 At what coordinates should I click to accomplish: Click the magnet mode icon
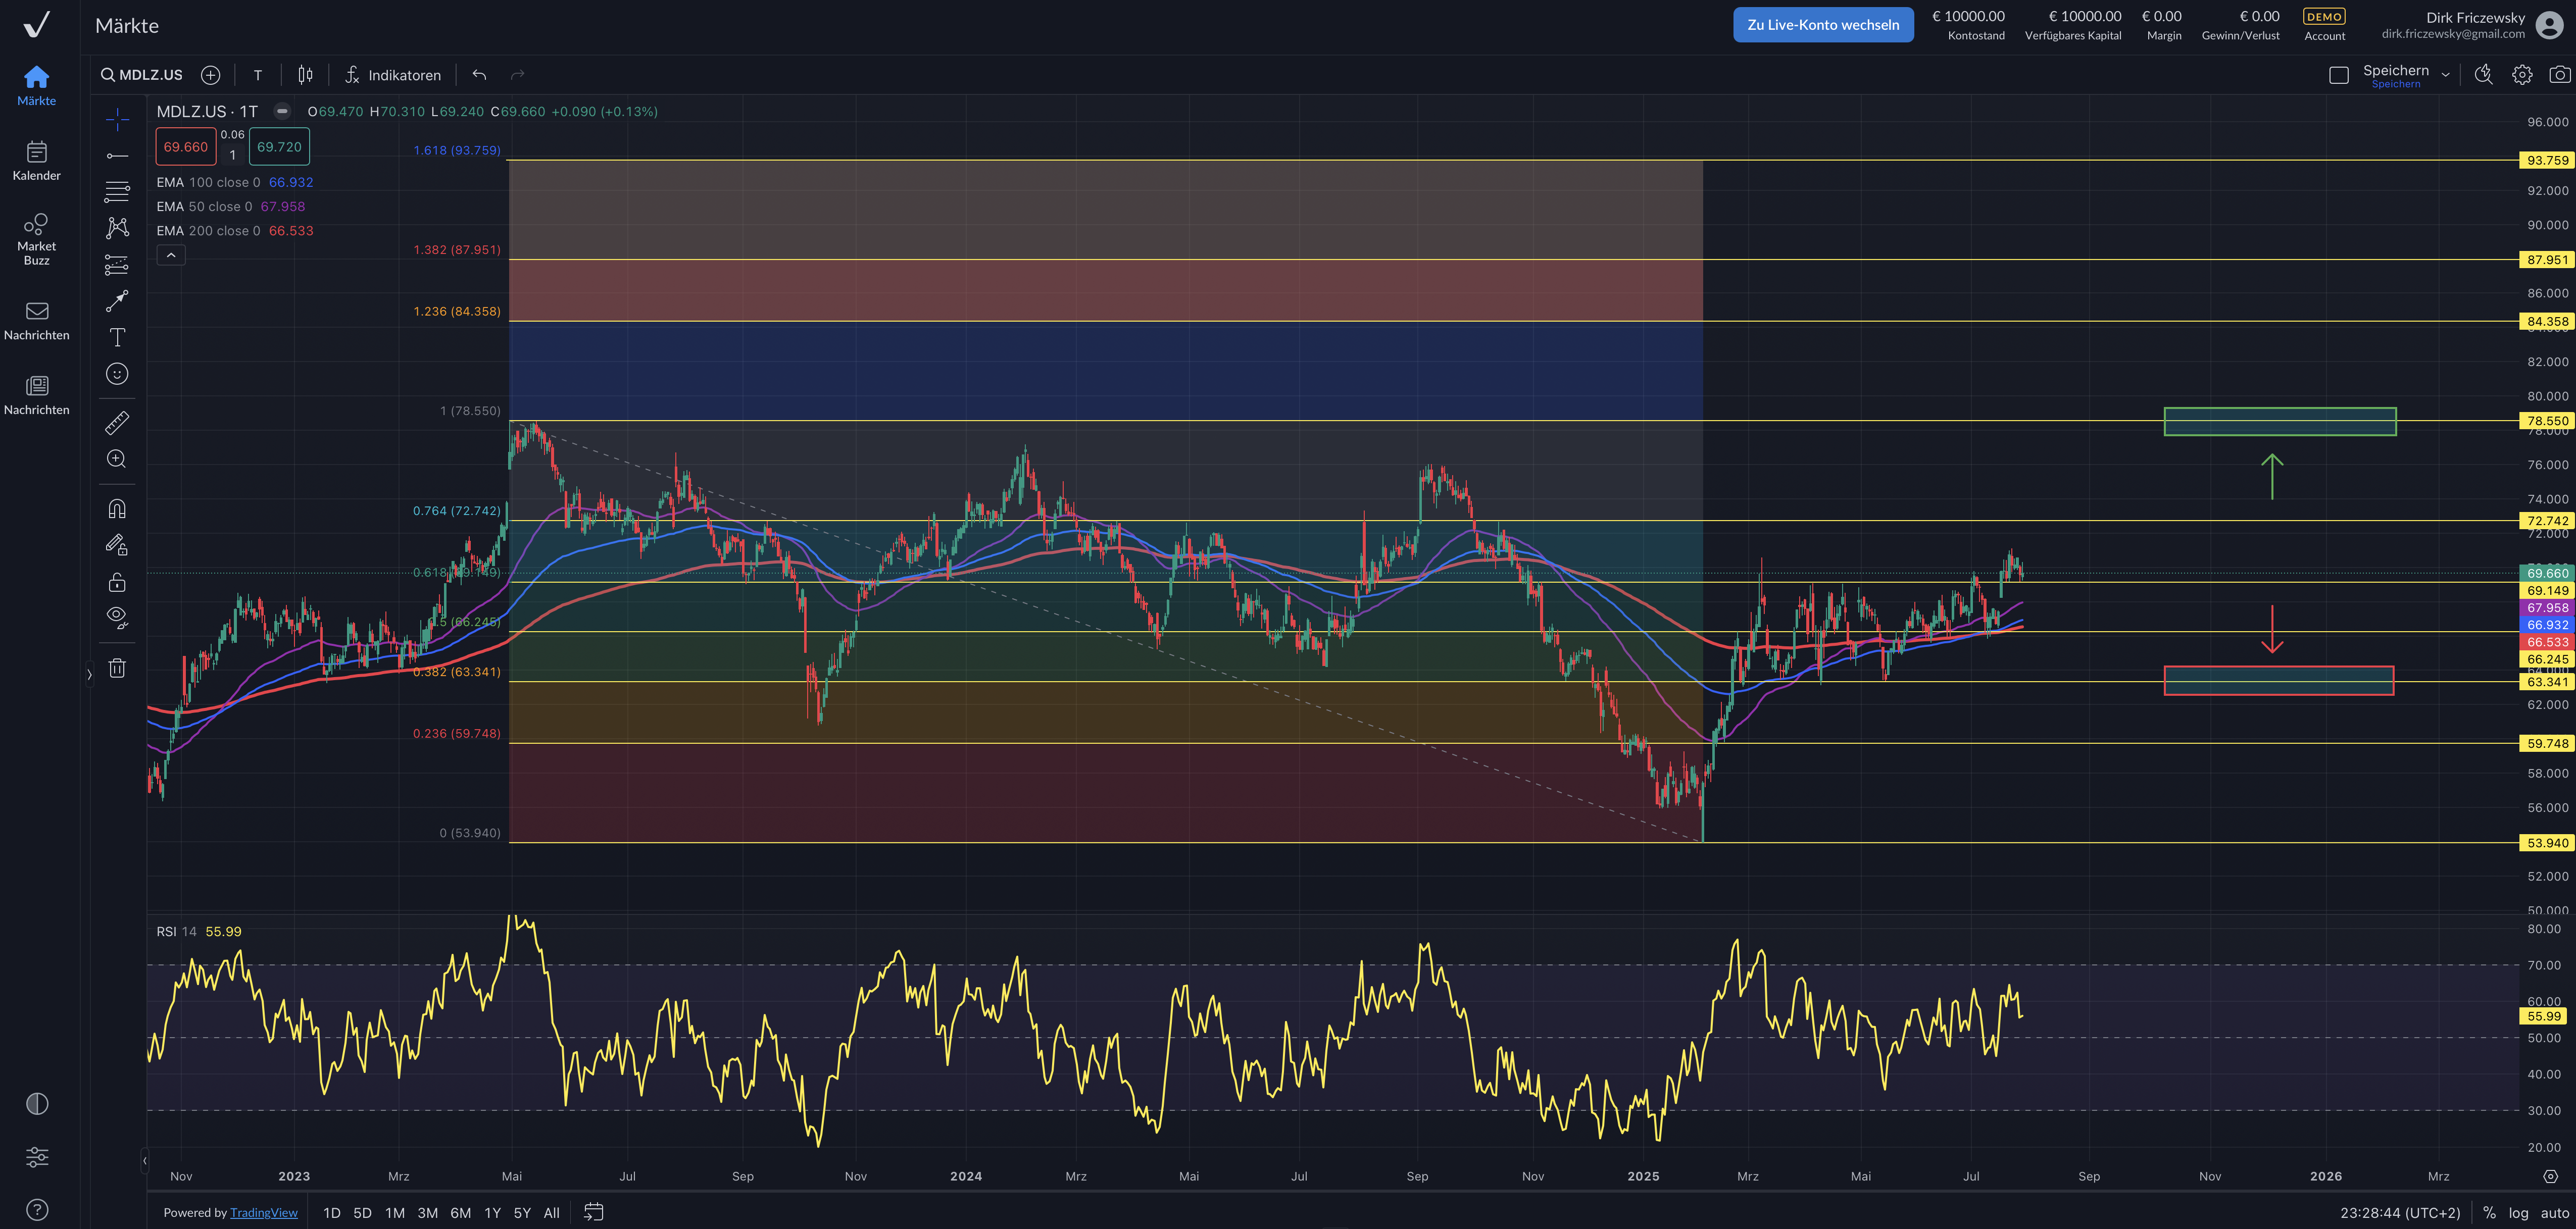pos(117,509)
